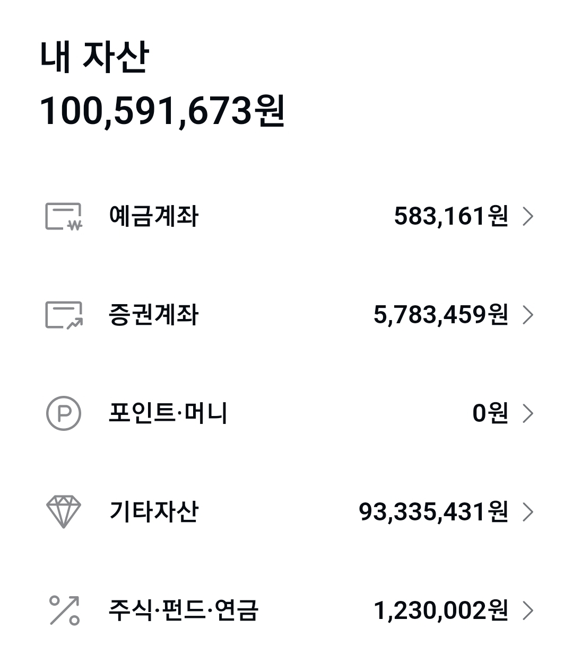
Task: Expand the 증권계좌 row chevron
Action: click(527, 315)
